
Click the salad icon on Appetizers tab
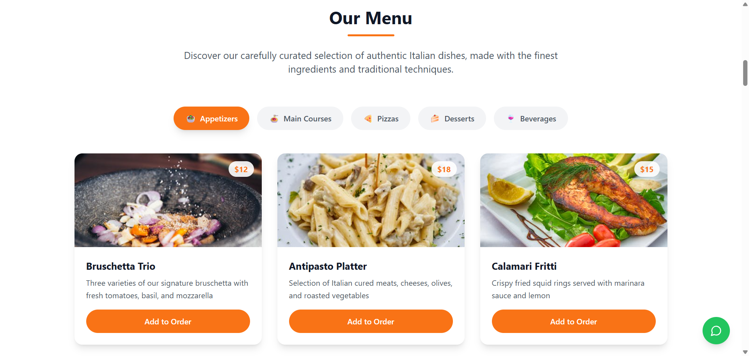tap(191, 119)
